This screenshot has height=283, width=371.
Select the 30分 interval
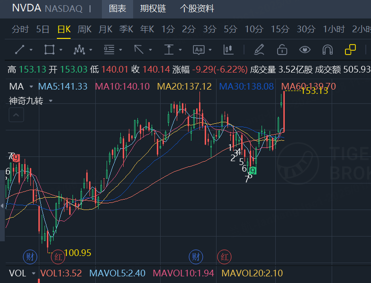click(x=306, y=29)
